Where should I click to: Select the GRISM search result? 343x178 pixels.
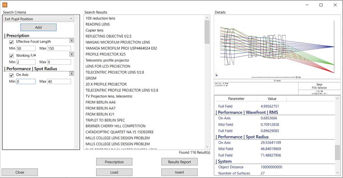(91, 78)
